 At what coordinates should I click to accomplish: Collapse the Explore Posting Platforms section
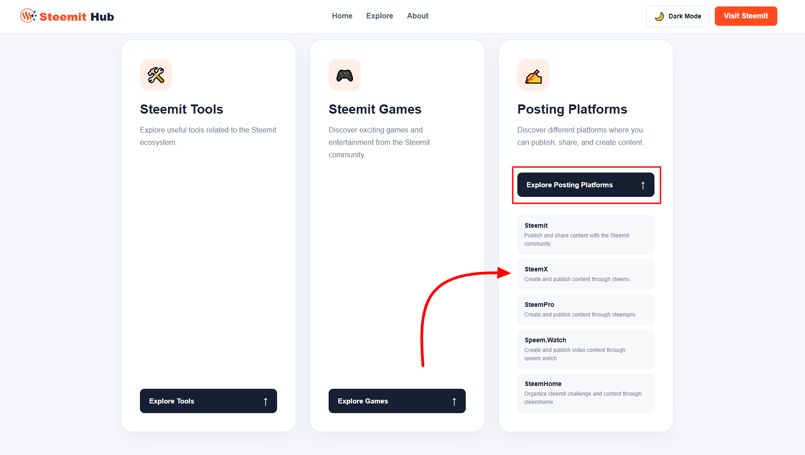click(586, 185)
